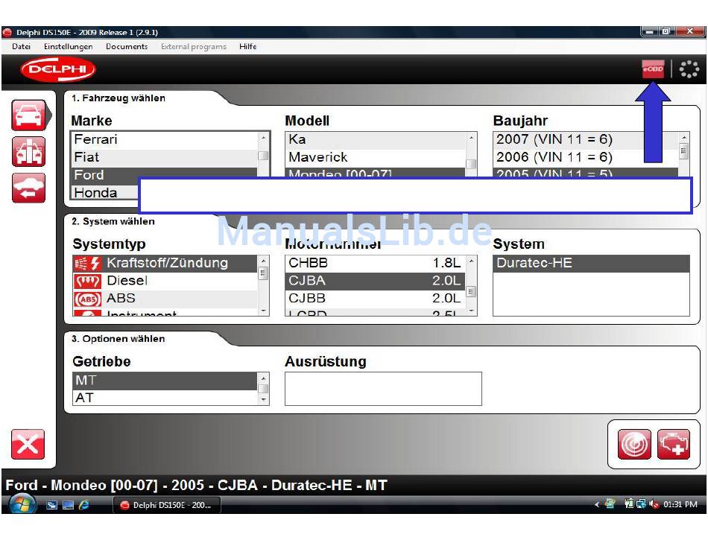The height and width of the screenshot is (540, 708).
Task: Select engine CJBB 2.0L
Action: [x=375, y=299]
